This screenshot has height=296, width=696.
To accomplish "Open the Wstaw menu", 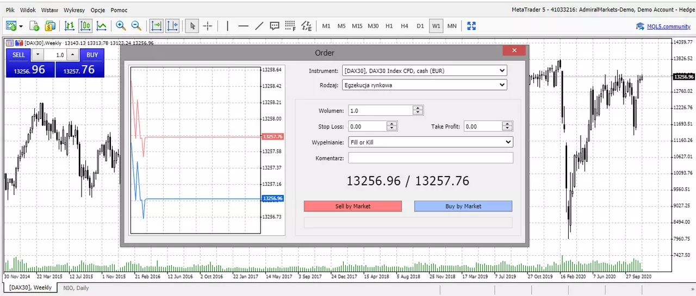I will (49, 10).
